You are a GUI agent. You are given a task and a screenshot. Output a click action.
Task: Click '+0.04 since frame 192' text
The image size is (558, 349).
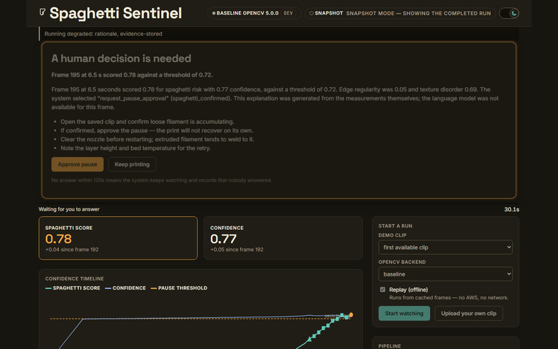pos(72,250)
